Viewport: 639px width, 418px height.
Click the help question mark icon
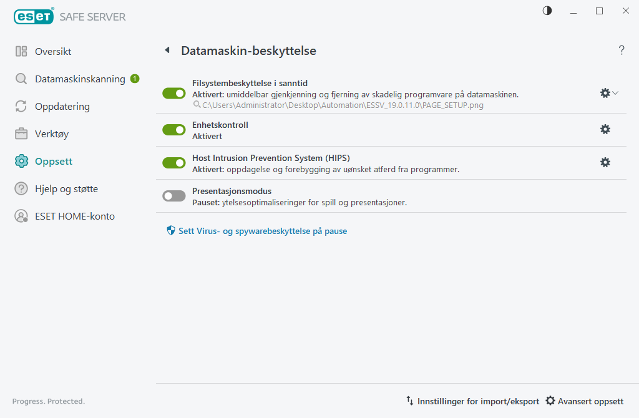pos(622,51)
